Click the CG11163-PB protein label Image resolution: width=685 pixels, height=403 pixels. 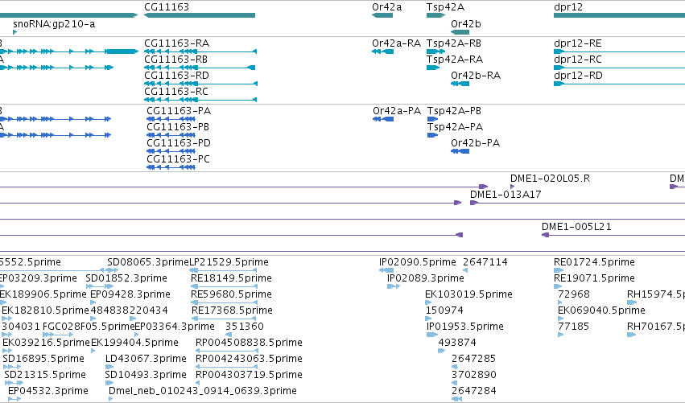tap(178, 127)
